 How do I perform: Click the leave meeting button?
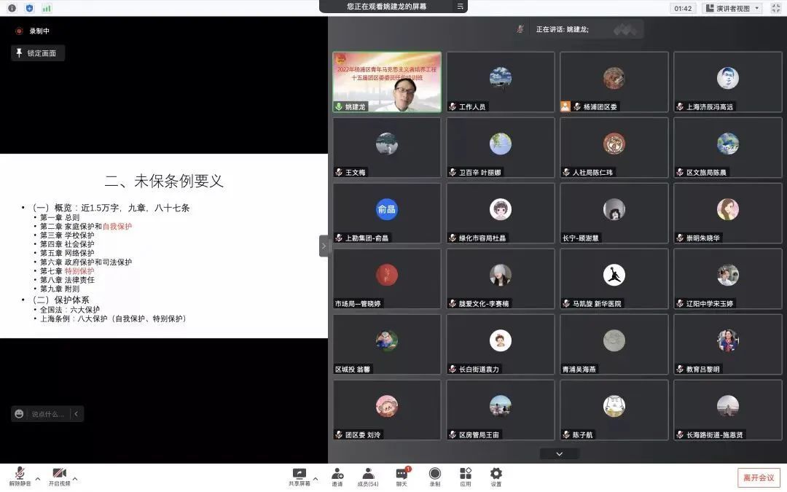[759, 477]
